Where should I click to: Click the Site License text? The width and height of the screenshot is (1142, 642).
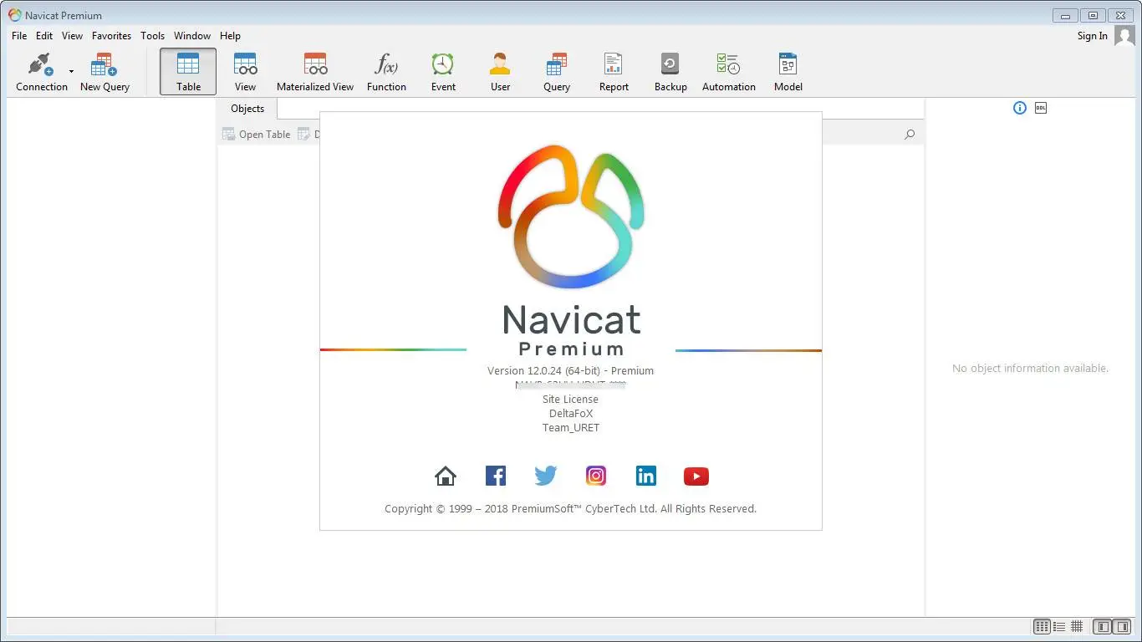570,400
